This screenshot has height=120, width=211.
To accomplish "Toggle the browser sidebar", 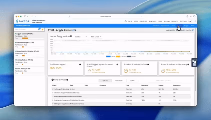I will click(x=25, y=16).
